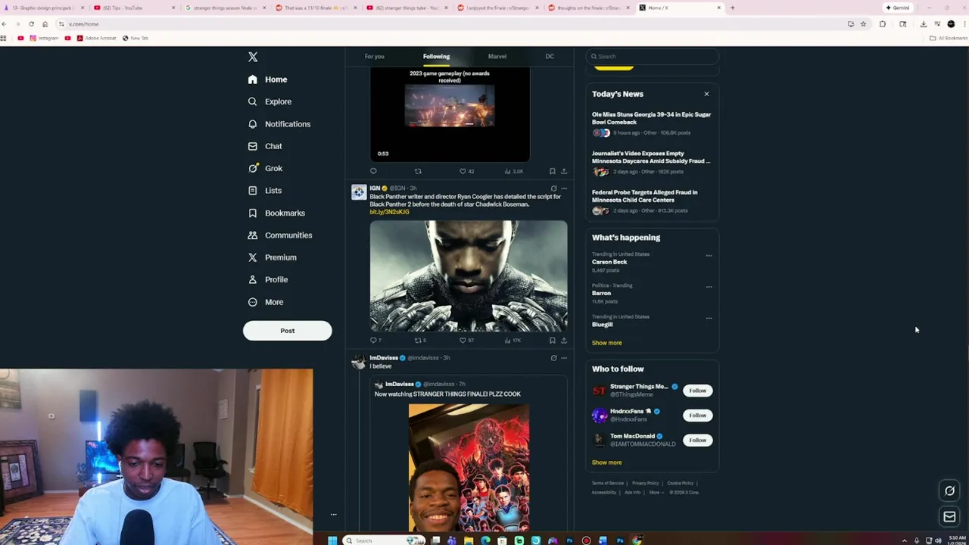Reload the page in browser toolbar
Screen dimensions: 969x545
click(x=31, y=24)
